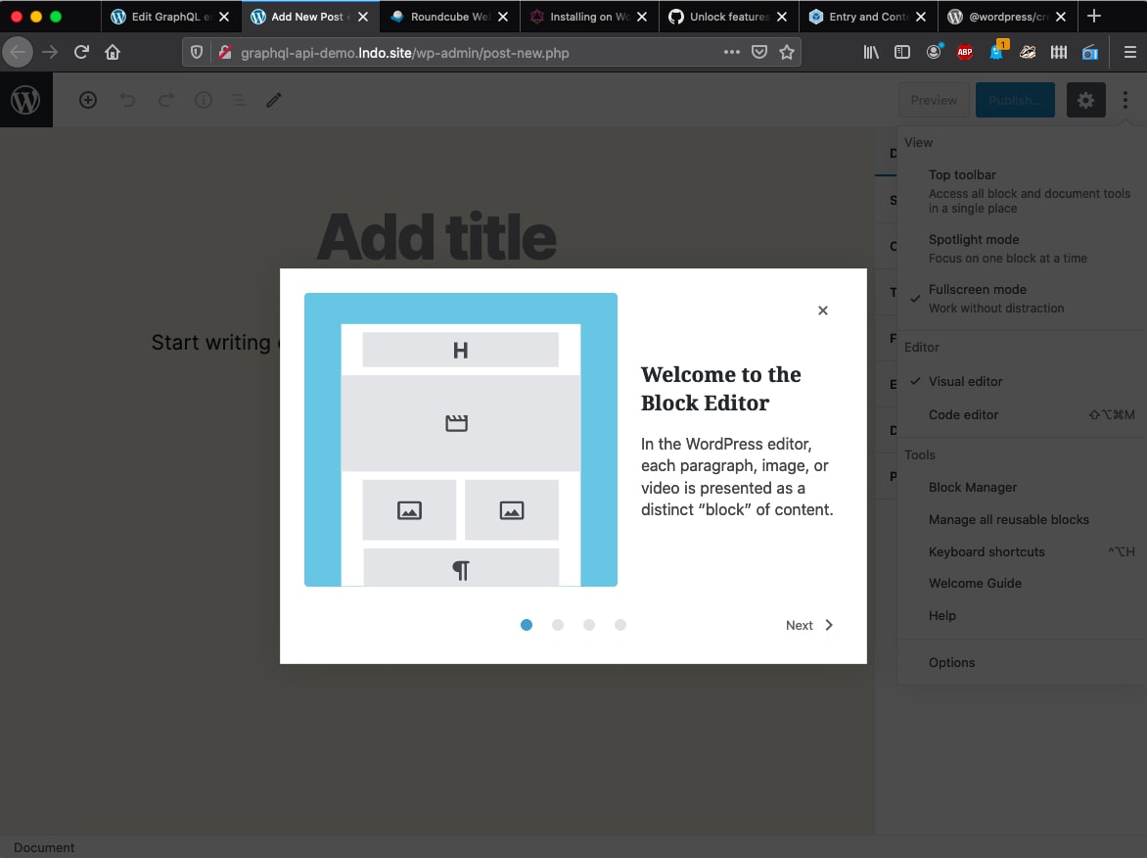This screenshot has width=1147, height=858.
Task: Jump to the second welcome guide page dot
Action: [x=558, y=625]
